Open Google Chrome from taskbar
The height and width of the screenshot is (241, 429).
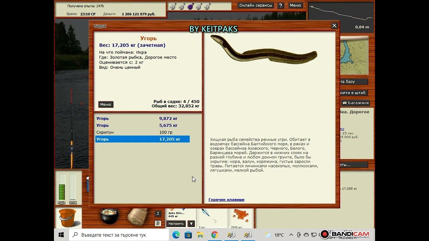click(215, 235)
